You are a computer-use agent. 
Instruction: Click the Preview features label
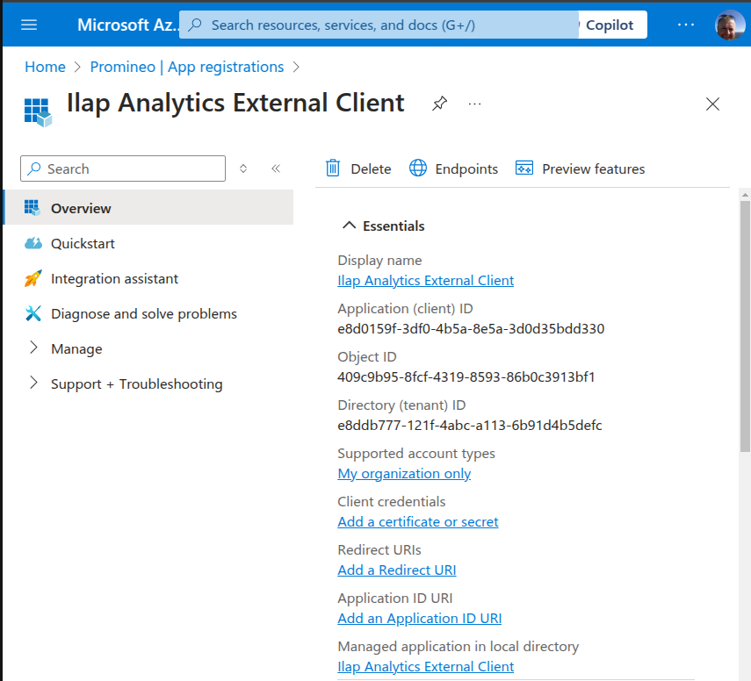click(593, 169)
